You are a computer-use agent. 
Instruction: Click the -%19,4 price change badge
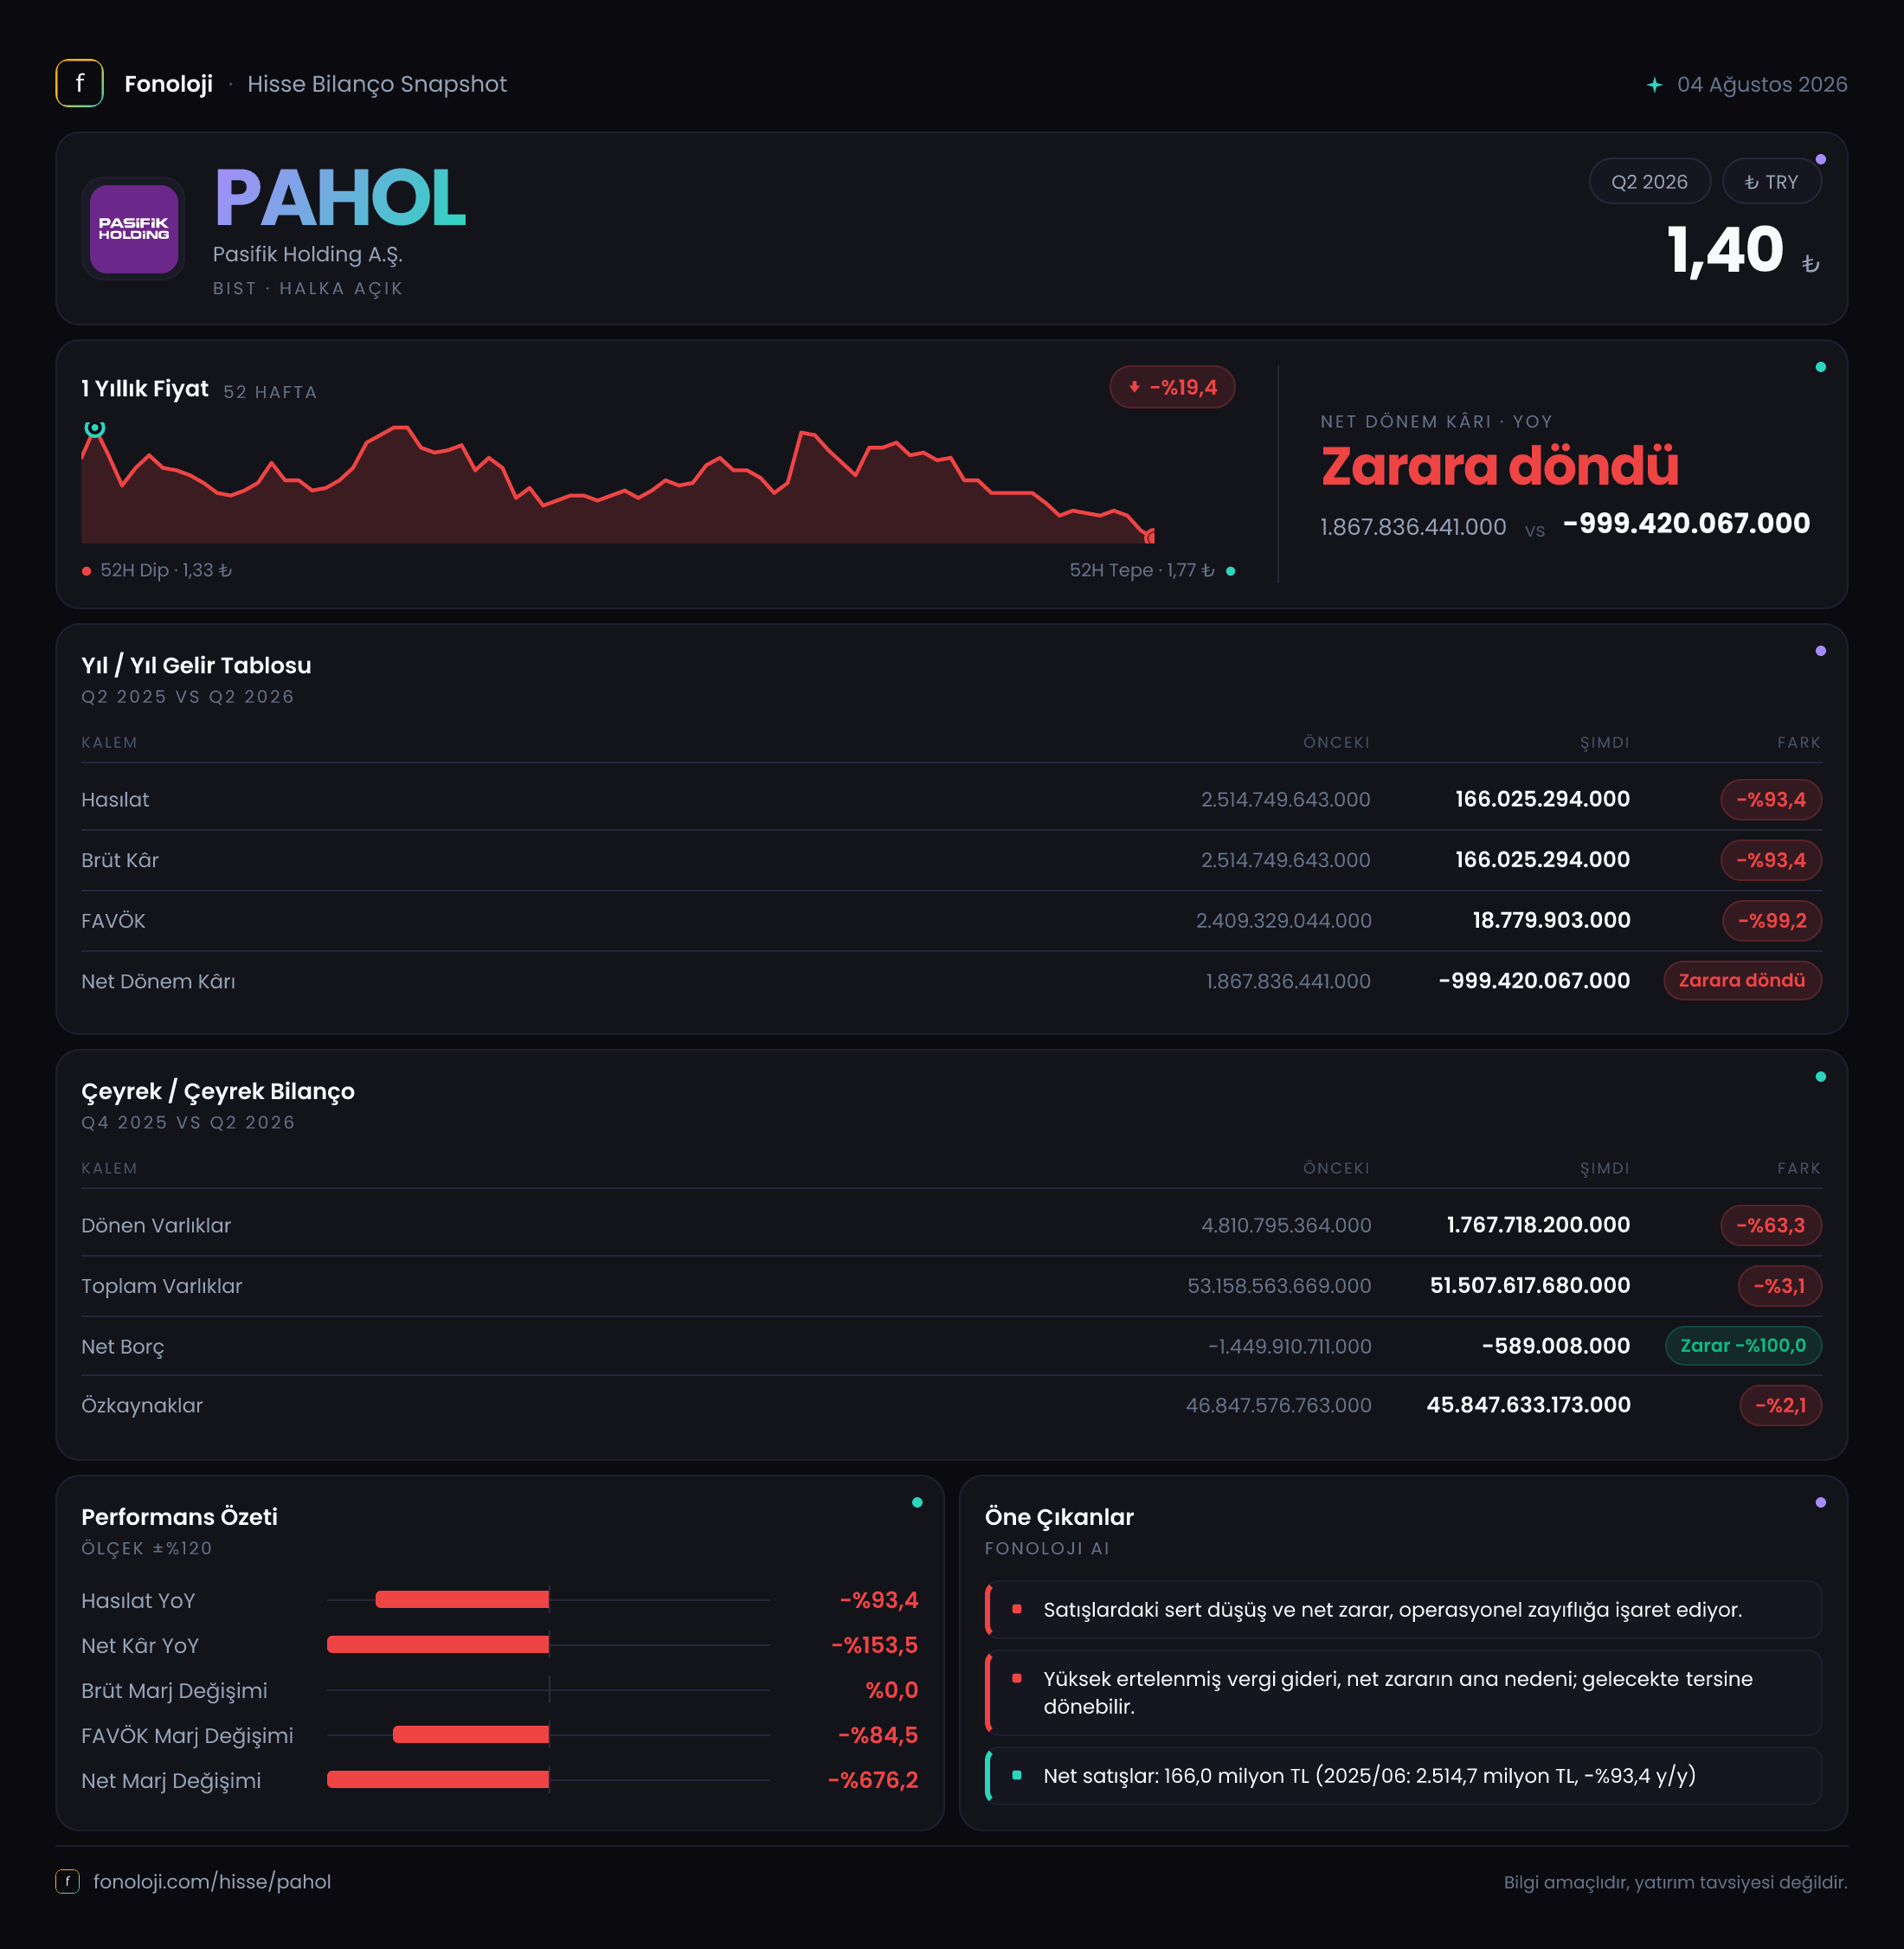1172,387
